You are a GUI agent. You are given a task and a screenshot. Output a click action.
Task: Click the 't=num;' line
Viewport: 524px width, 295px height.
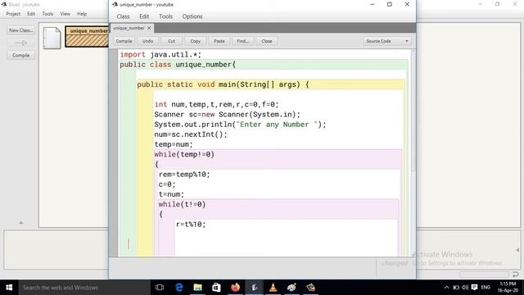coord(171,194)
